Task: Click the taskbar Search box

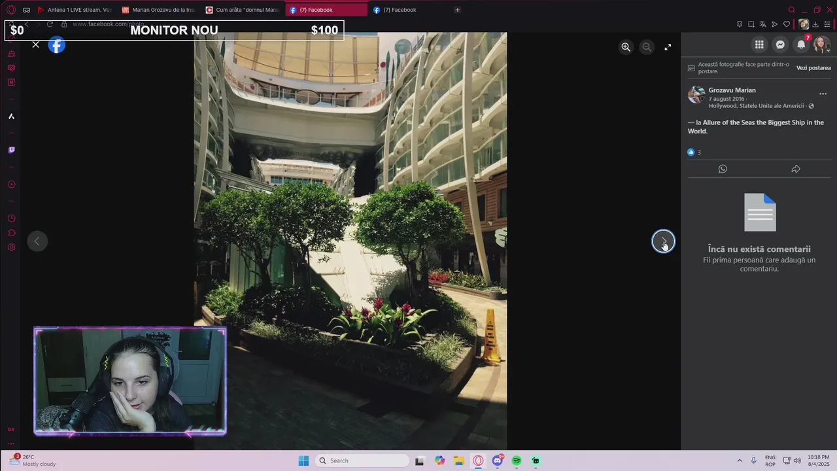Action: 362,461
